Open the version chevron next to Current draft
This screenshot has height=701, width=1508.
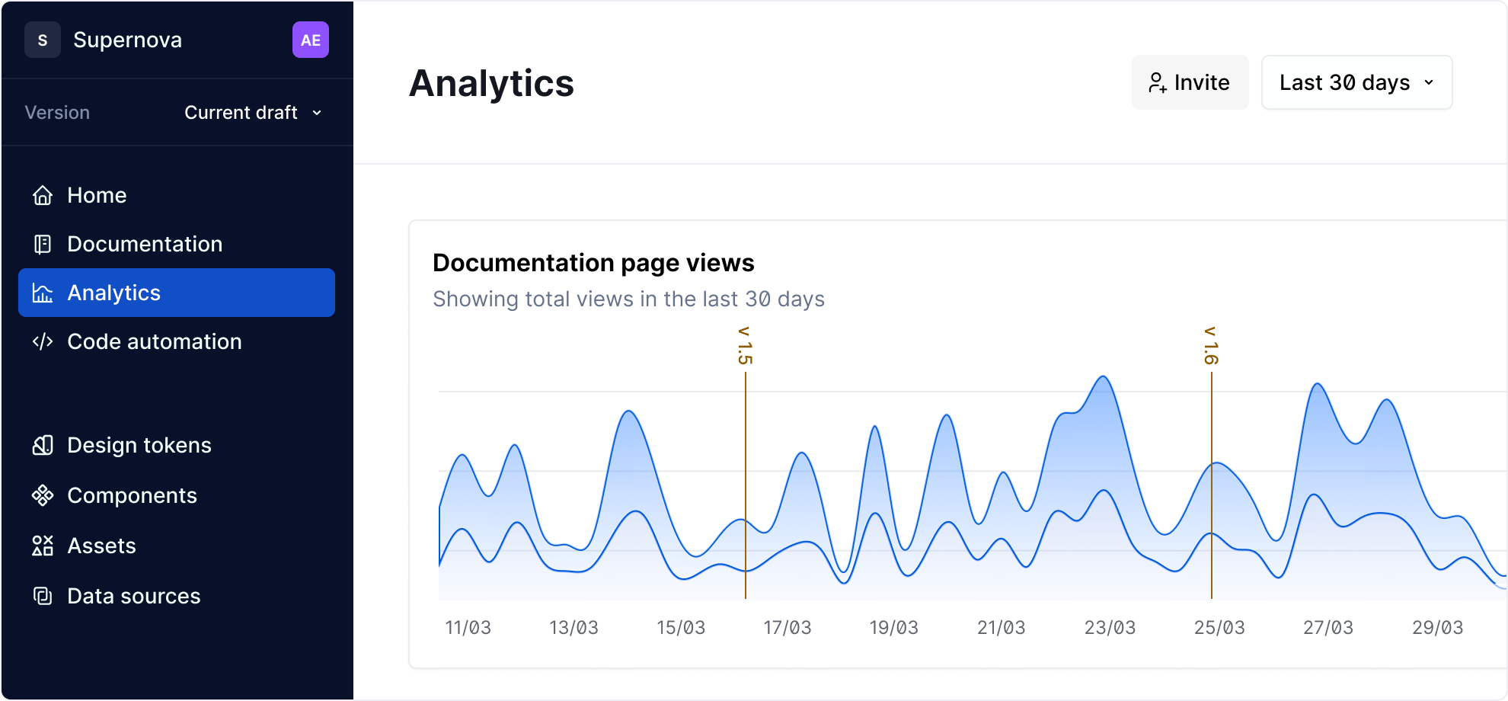[318, 113]
